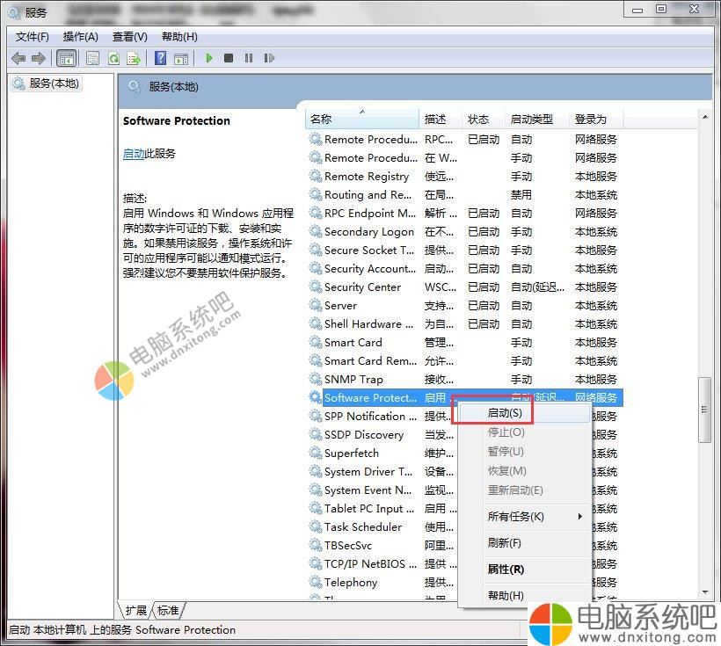721x646 pixels.
Task: Select the Secure Socket T... service row
Action: coord(464,250)
